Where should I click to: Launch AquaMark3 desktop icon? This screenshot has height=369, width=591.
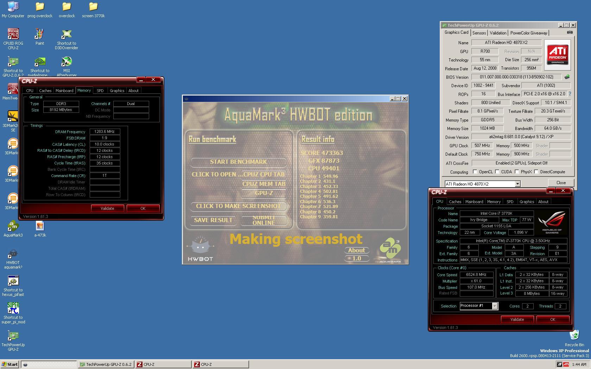pyautogui.click(x=13, y=229)
